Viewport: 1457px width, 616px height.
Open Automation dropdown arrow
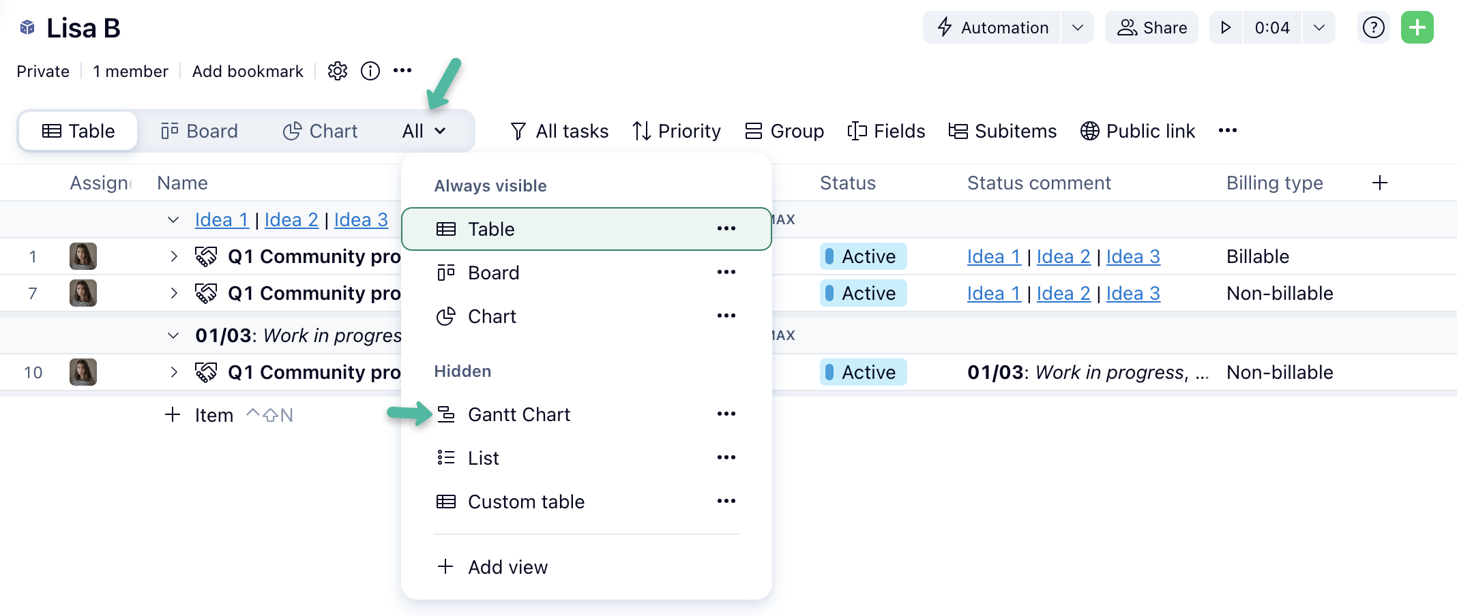click(x=1078, y=27)
